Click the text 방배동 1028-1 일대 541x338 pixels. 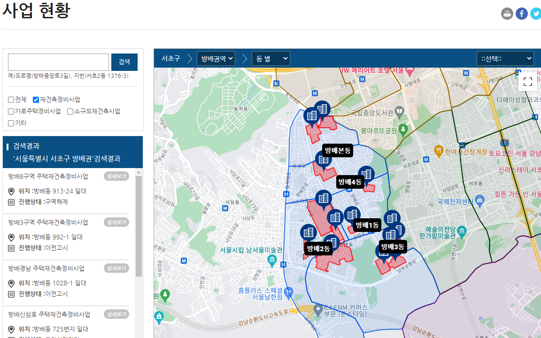pyautogui.click(x=60, y=283)
